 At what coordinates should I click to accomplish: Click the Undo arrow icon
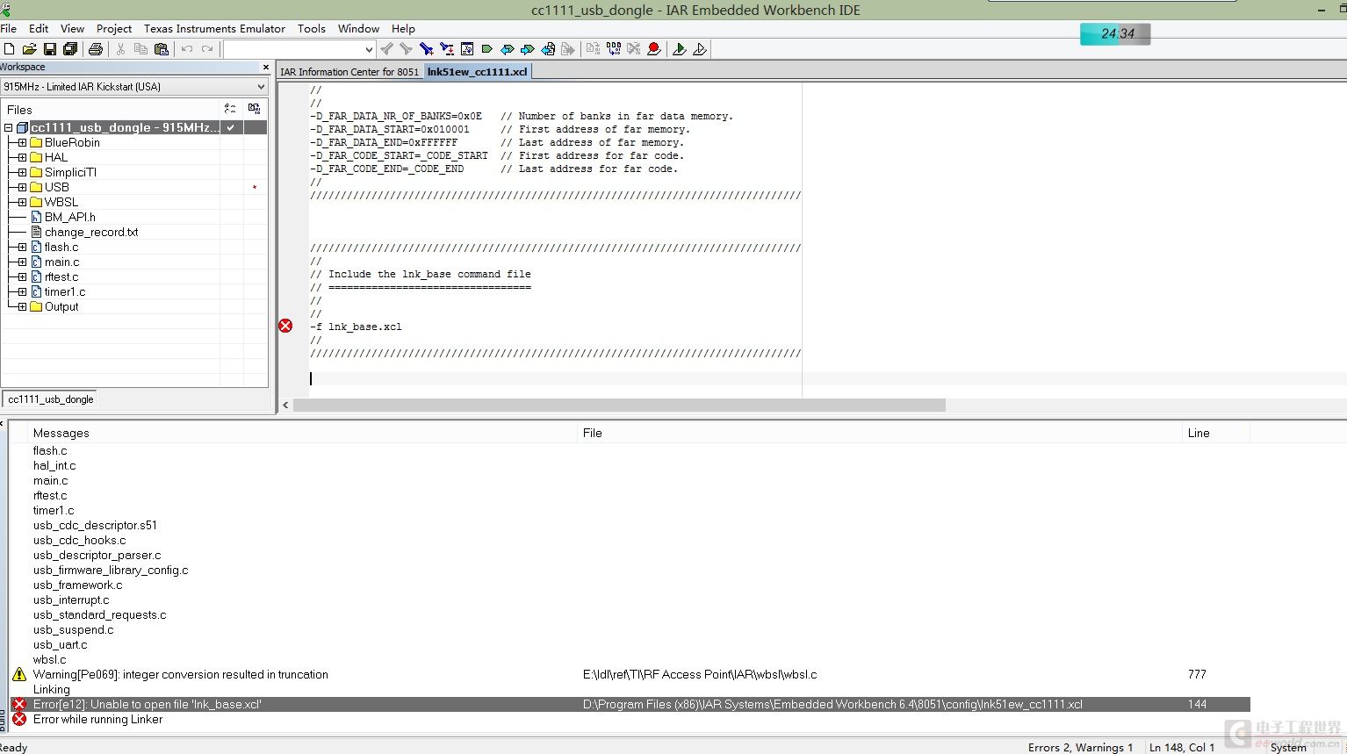click(x=187, y=49)
